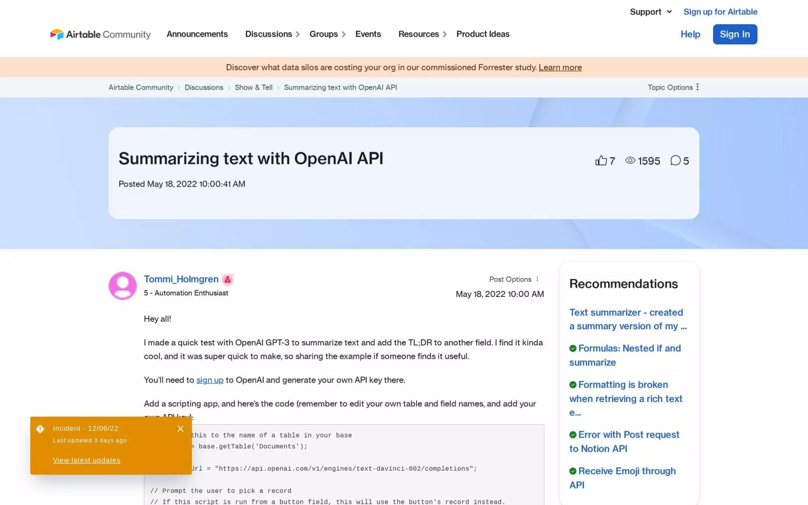Screen dimensions: 808x505
Task: Click the 5 - Automation Enthusiast rank text
Action: click(x=186, y=293)
